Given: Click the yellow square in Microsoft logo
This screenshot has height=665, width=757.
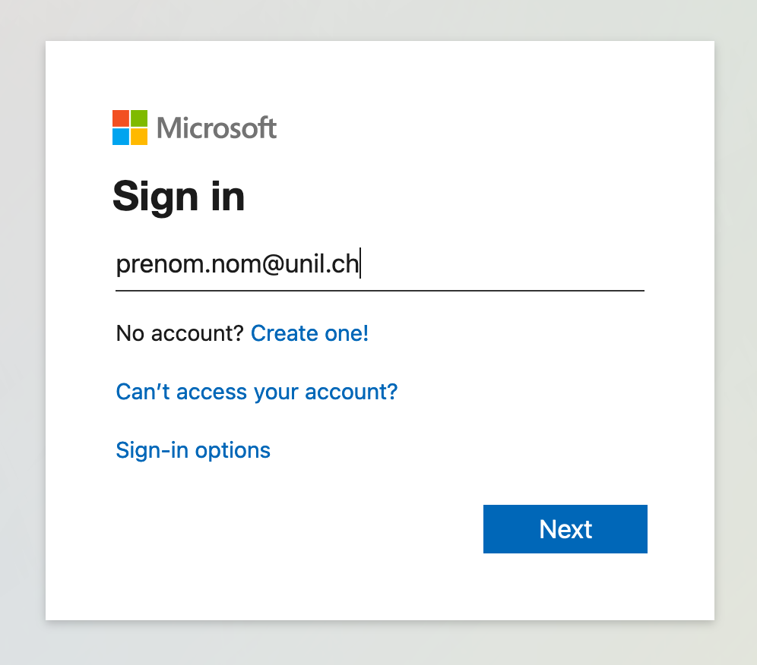Looking at the screenshot, I should click(139, 137).
